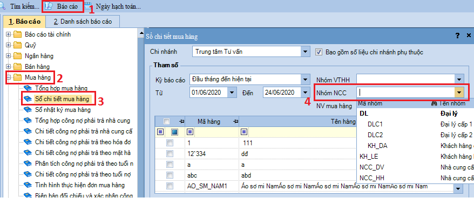
Task: Open the Từ date picker arrow
Action: pos(232,93)
